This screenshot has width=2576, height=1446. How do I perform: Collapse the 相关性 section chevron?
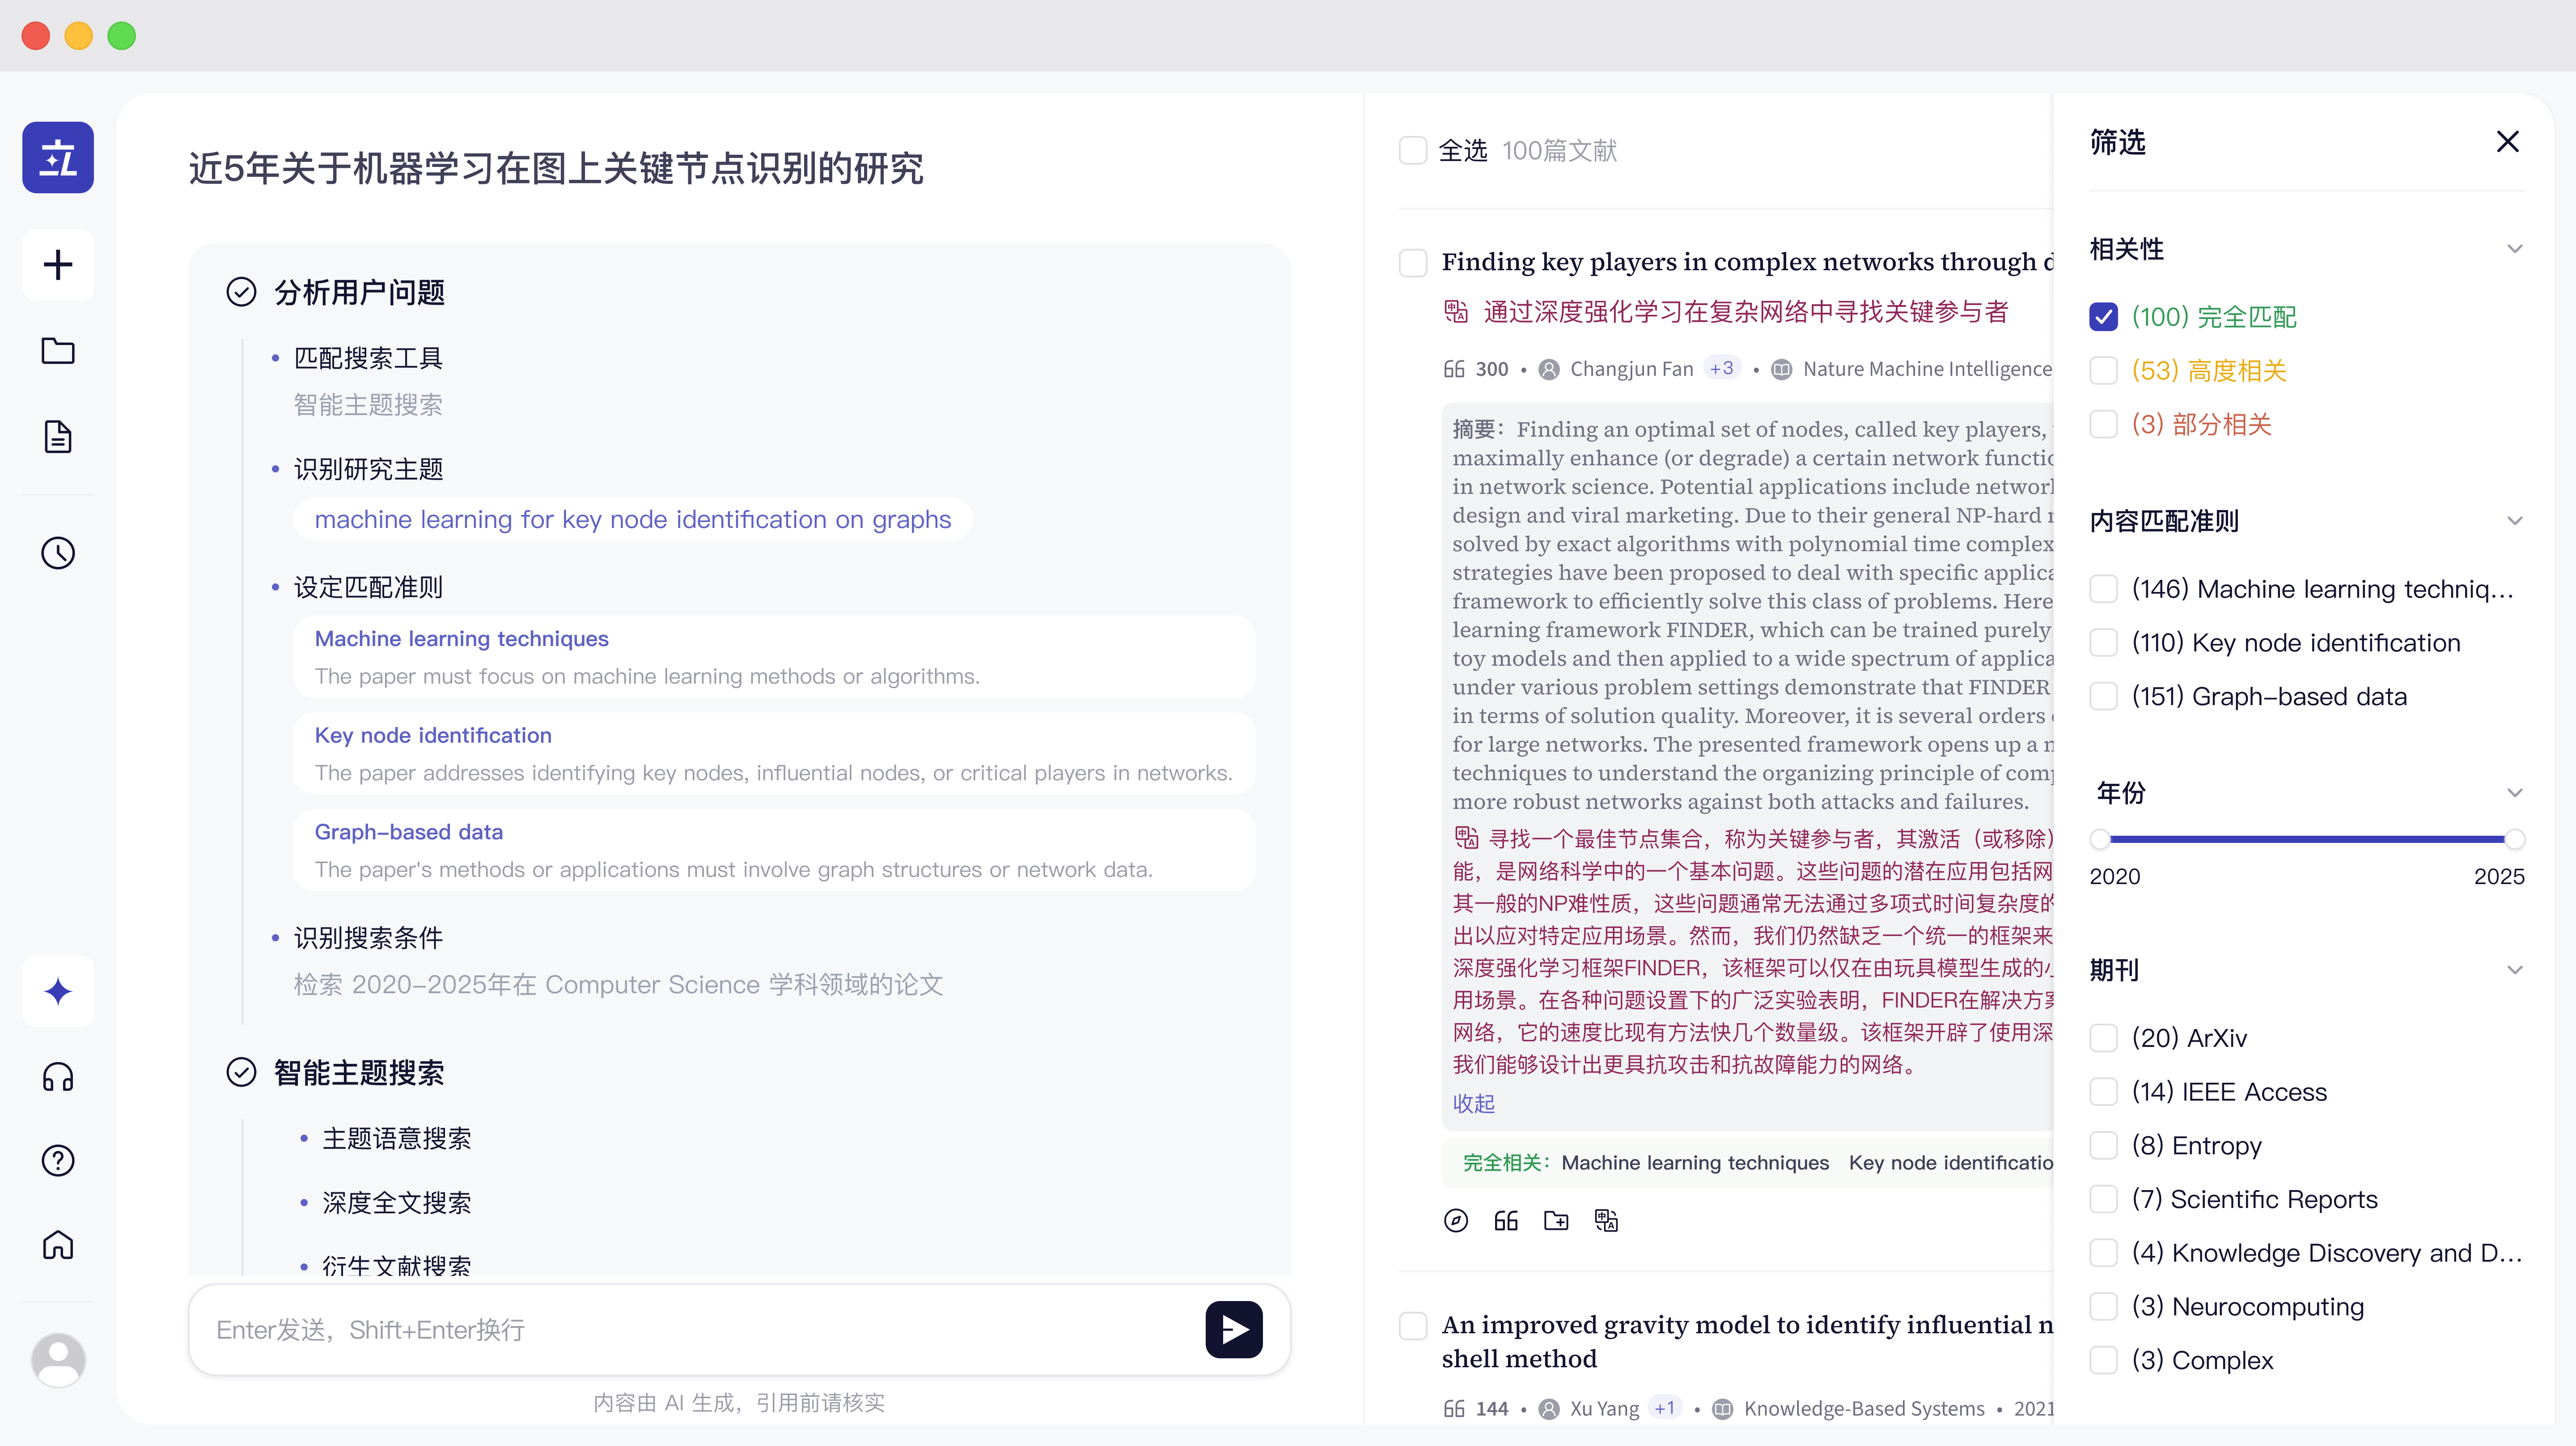(2515, 248)
